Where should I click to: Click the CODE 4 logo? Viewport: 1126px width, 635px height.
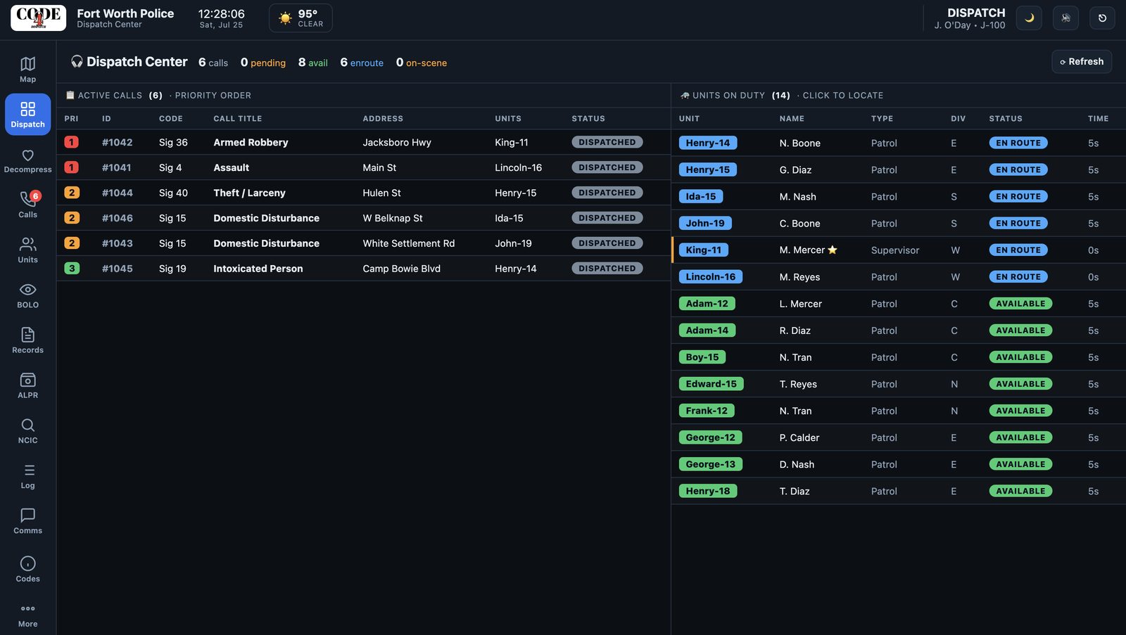pyautogui.click(x=38, y=18)
